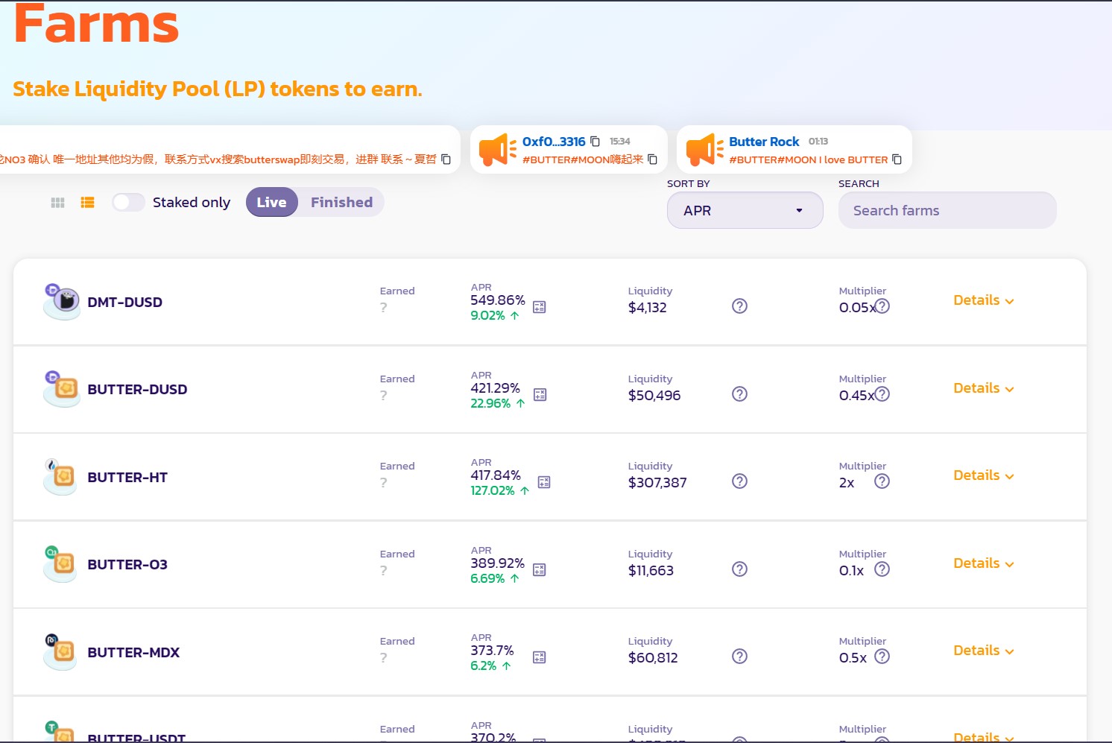Show multiplier help for BUTTER-O3
Viewport: 1112px width, 743px height.
(x=882, y=569)
